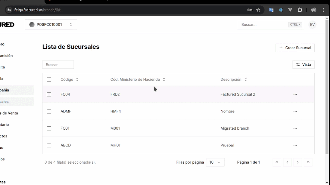Open the Vista column options button
Image resolution: width=330 pixels, height=185 pixels.
point(303,64)
